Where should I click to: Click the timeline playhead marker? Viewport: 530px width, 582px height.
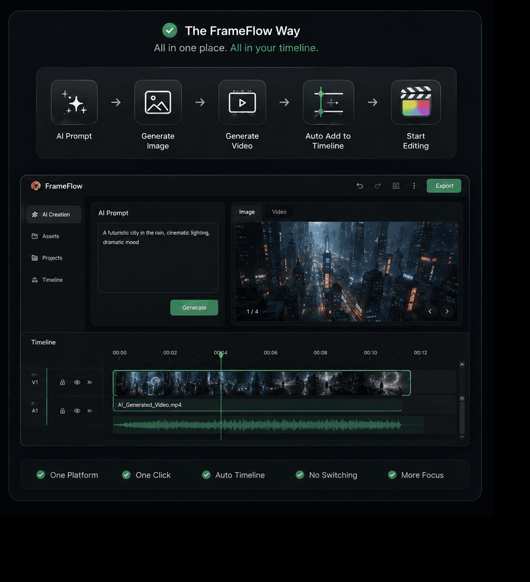click(221, 355)
